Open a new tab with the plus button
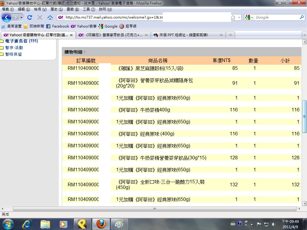Image resolution: width=307 pixels, height=230 pixels. click(231, 35)
